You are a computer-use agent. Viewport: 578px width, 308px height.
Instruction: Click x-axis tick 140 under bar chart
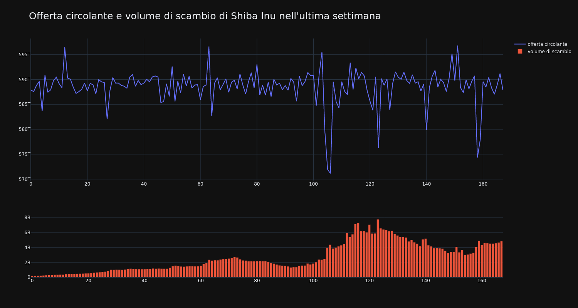[425, 281]
